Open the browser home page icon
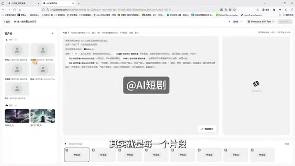Image resolution: width=295 pixels, height=166 pixels. coord(20,10)
